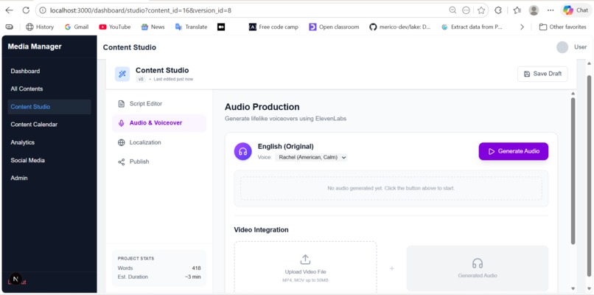This screenshot has height=295, width=594.
Task: Click the inner panel scrollbar thumb
Action: click(x=573, y=170)
